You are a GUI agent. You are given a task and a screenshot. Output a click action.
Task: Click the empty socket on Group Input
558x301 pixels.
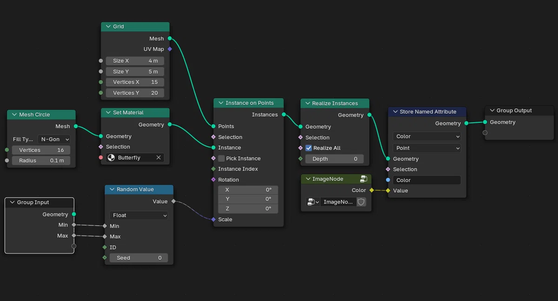(x=74, y=246)
